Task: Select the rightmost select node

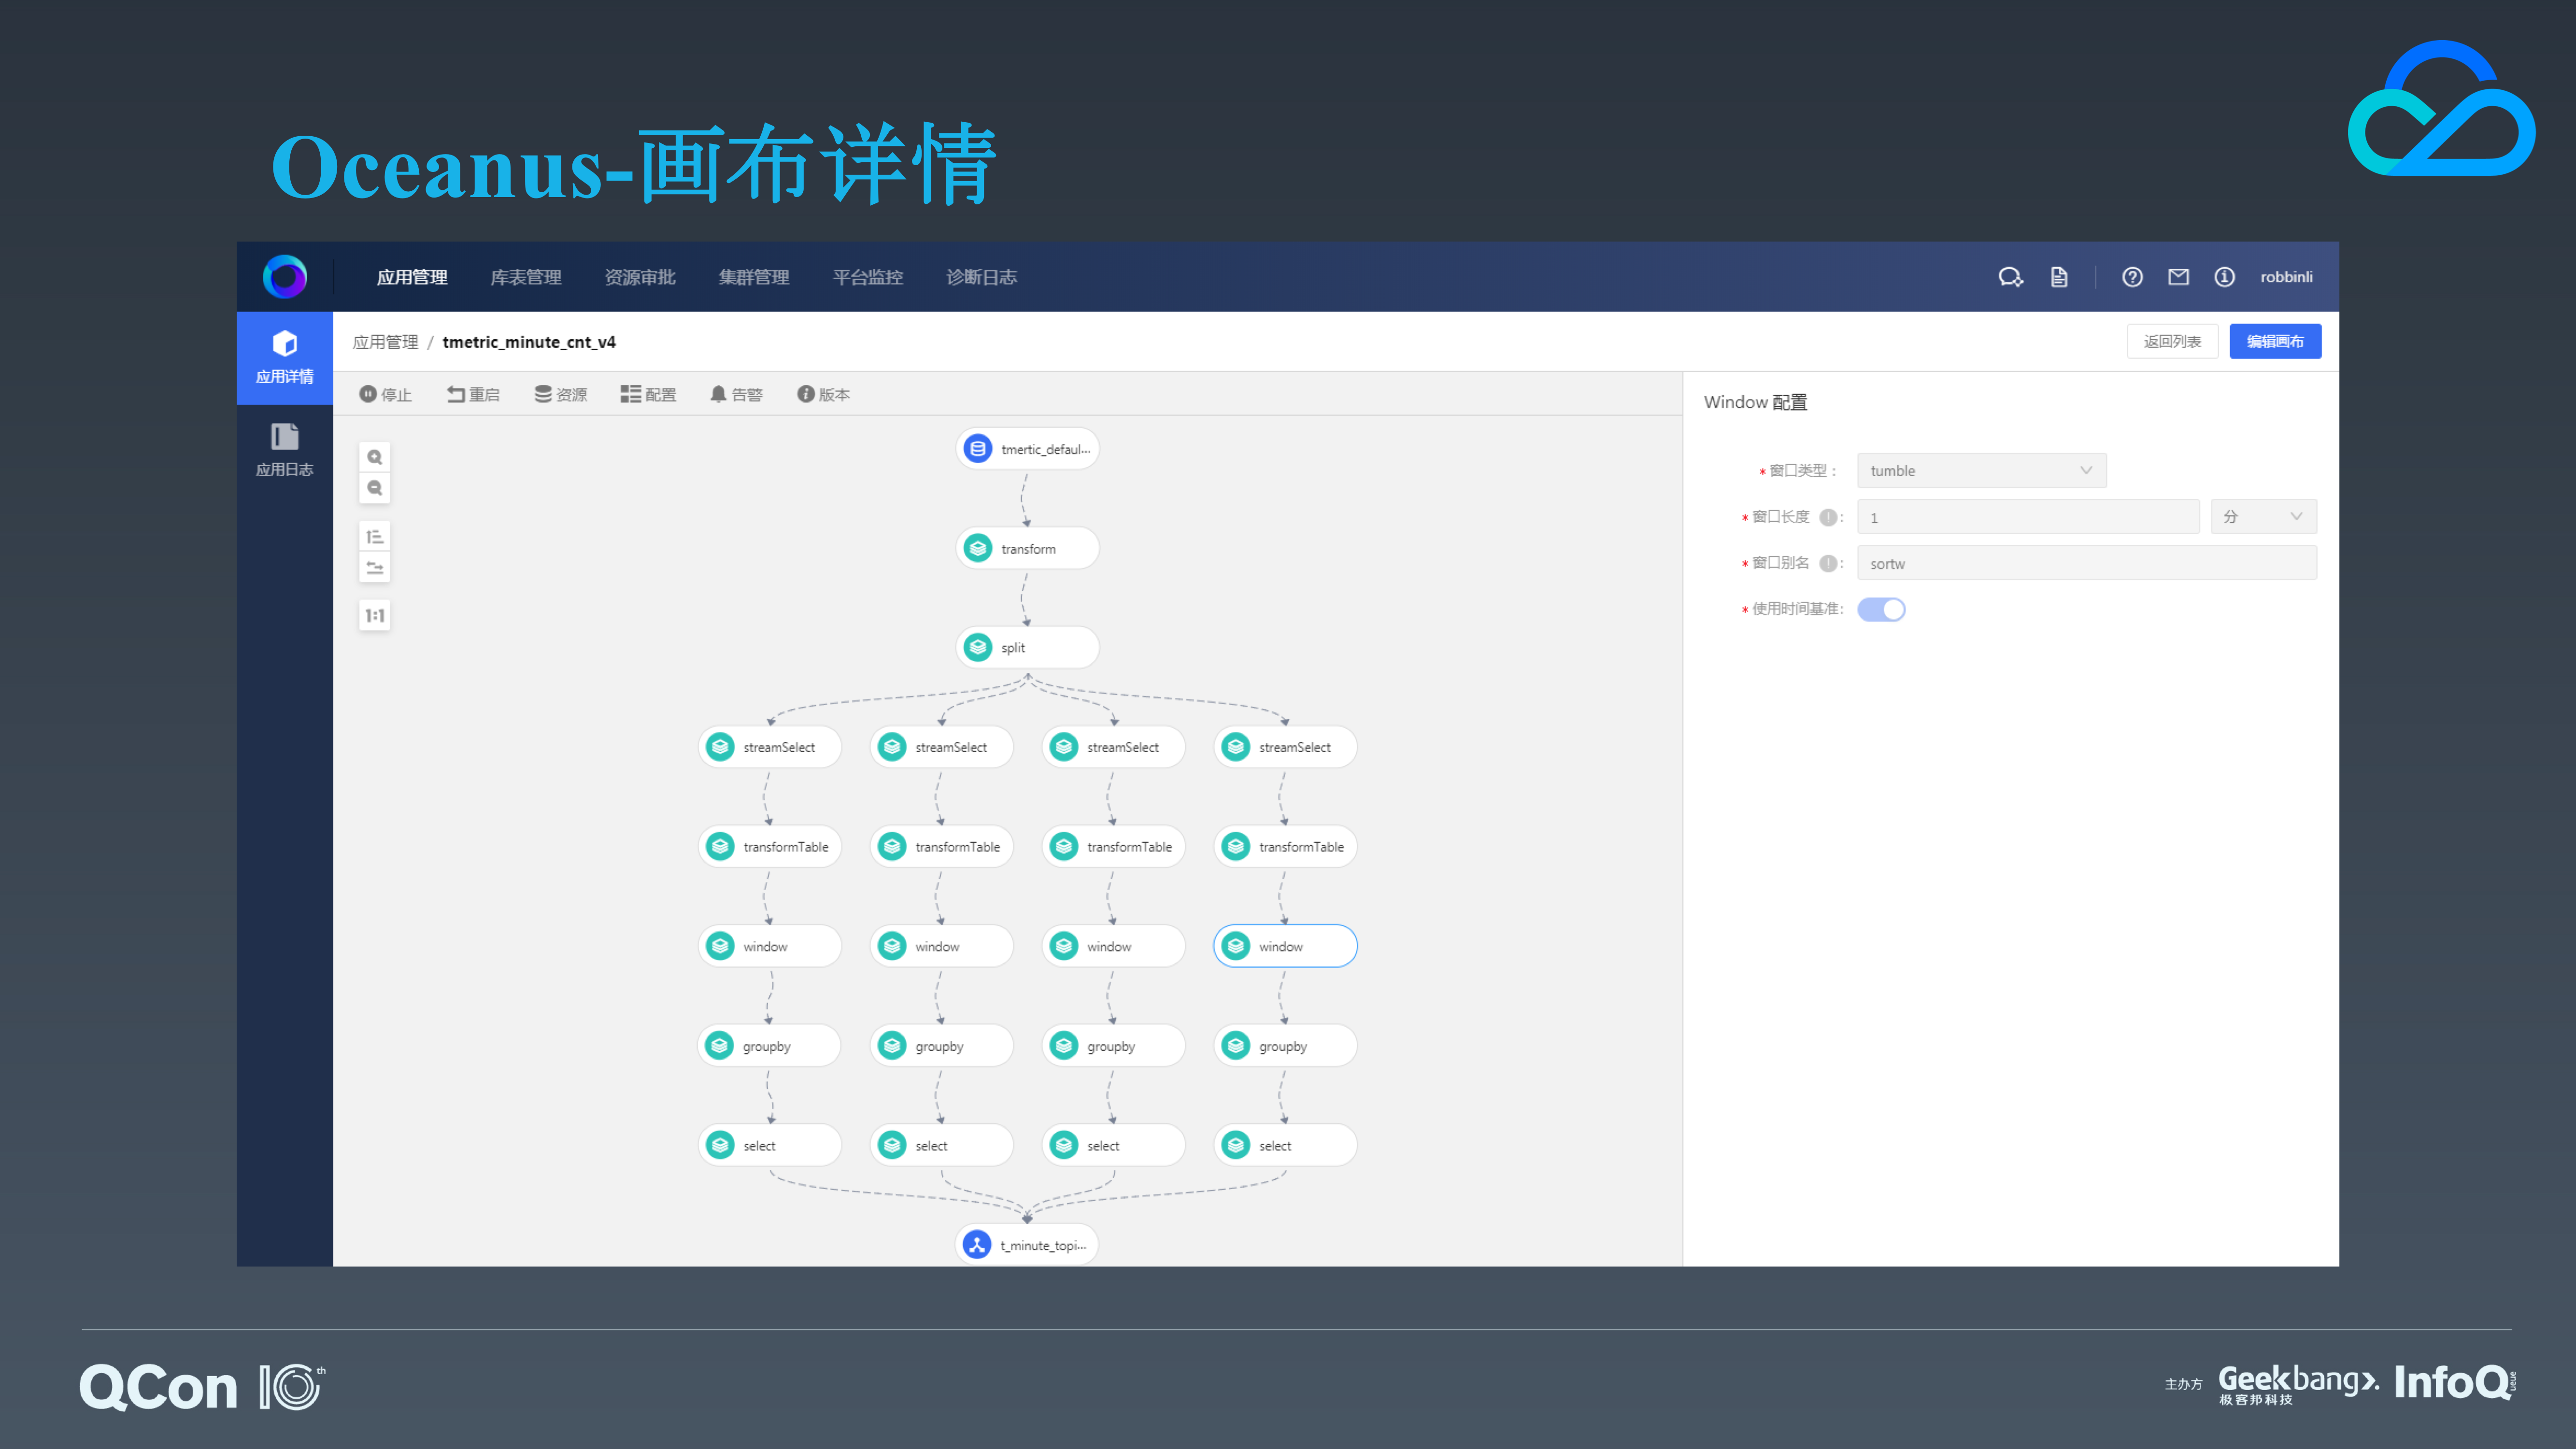Action: [x=1286, y=1145]
